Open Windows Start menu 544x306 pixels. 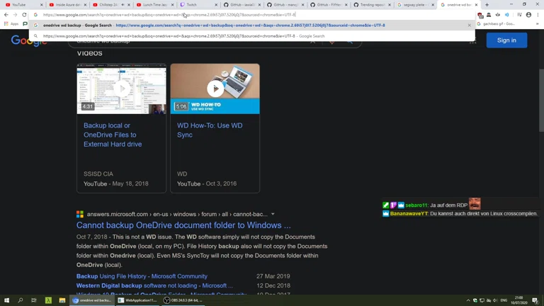(x=6, y=300)
